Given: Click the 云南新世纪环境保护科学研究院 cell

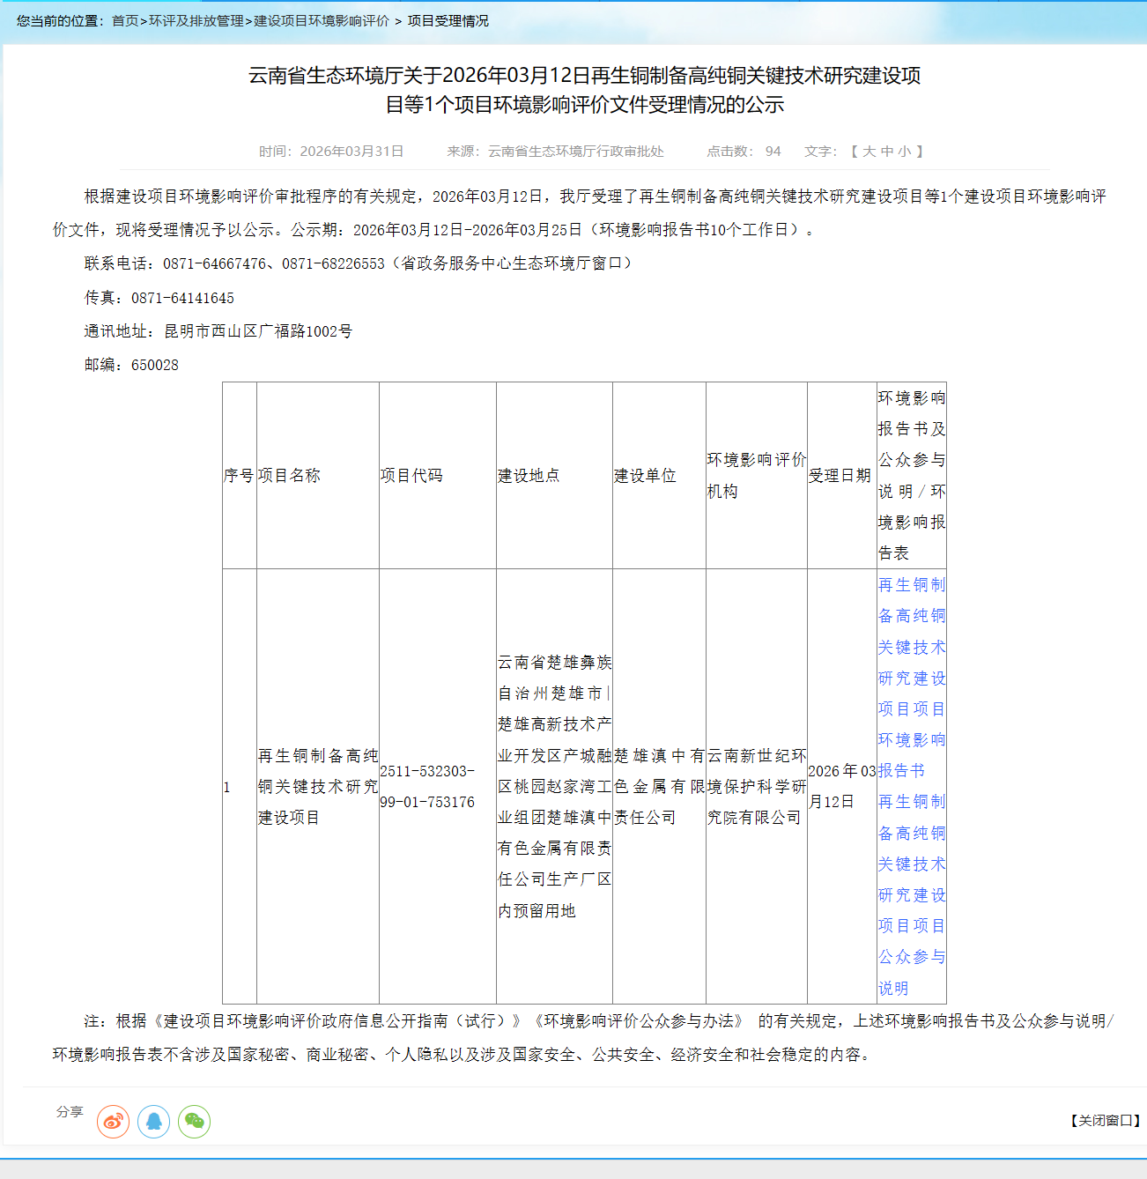Looking at the screenshot, I should click(x=756, y=787).
